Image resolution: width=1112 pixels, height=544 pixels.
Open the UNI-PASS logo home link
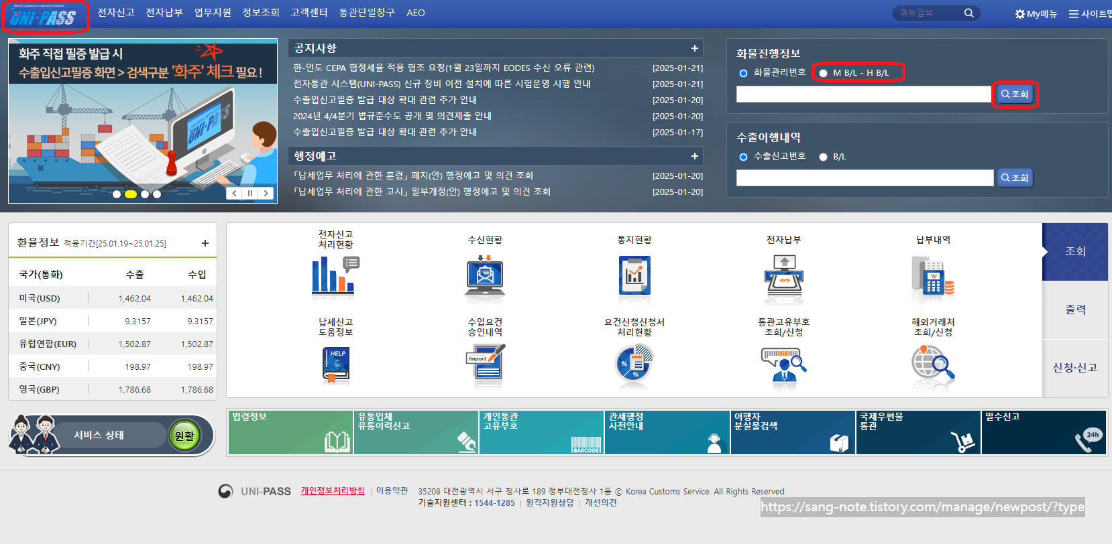[44, 17]
